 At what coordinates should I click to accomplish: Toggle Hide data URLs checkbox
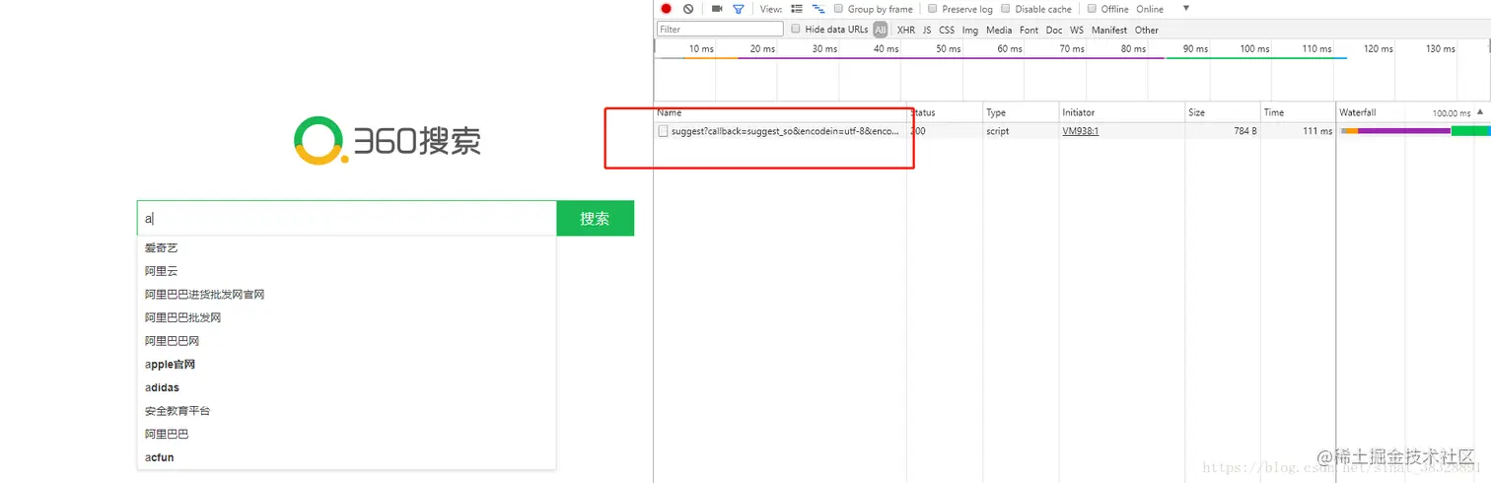point(796,30)
